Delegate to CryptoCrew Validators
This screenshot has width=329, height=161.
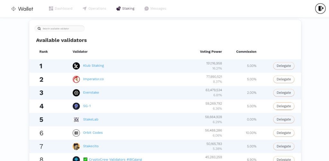pos(284,159)
